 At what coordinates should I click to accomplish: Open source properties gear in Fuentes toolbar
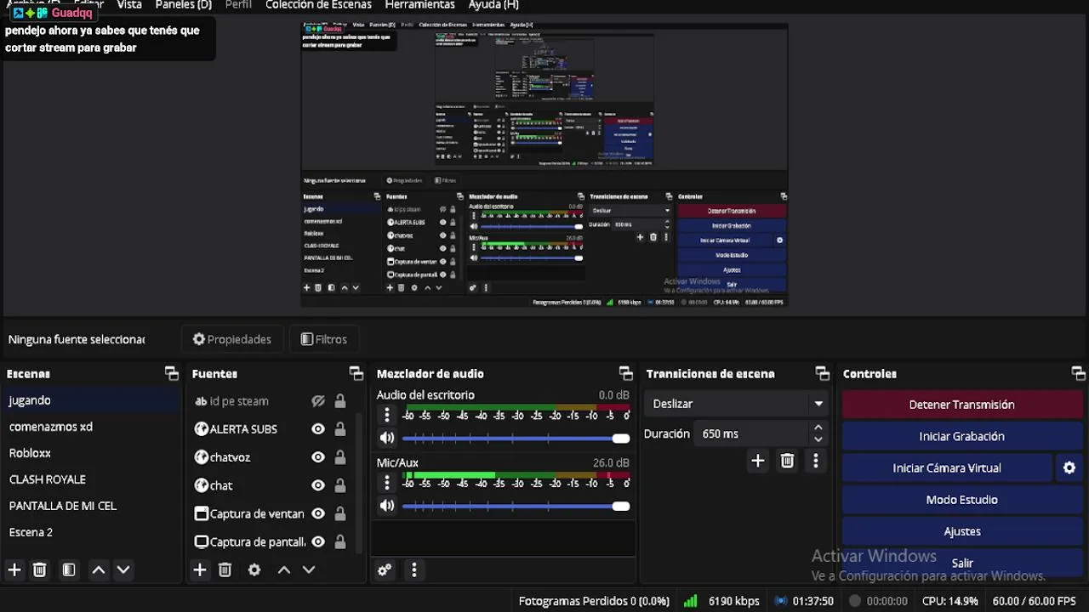click(x=254, y=569)
